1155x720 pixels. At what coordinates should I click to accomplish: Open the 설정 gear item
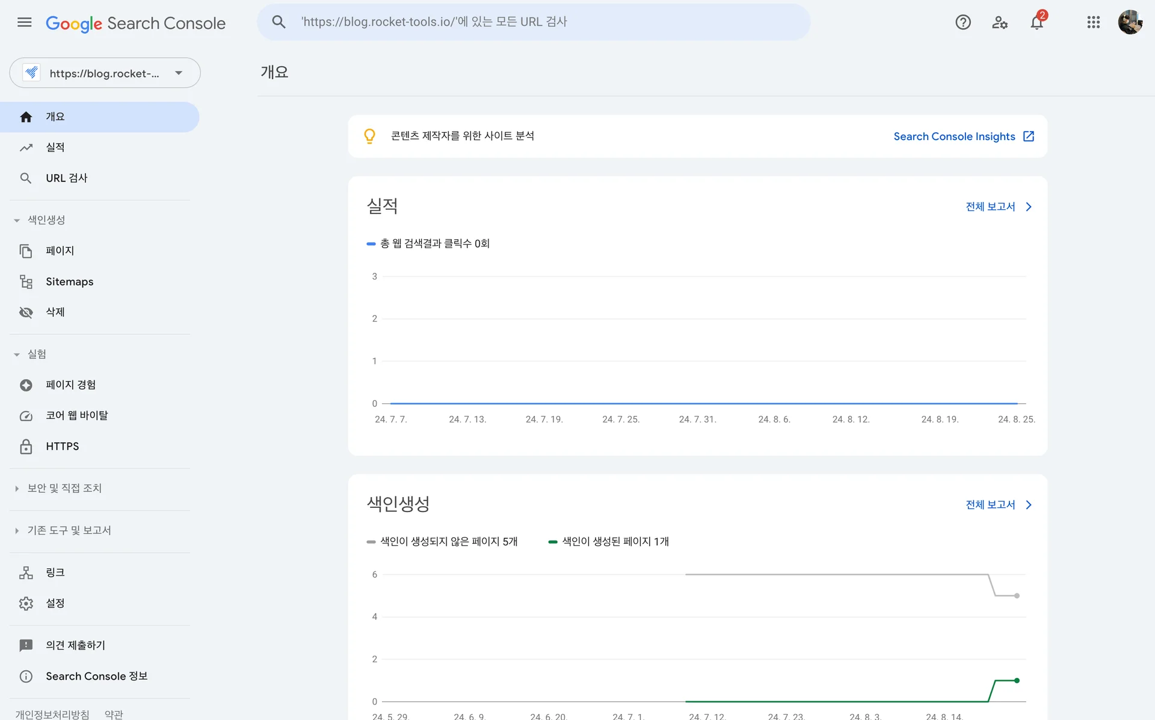[x=55, y=603]
